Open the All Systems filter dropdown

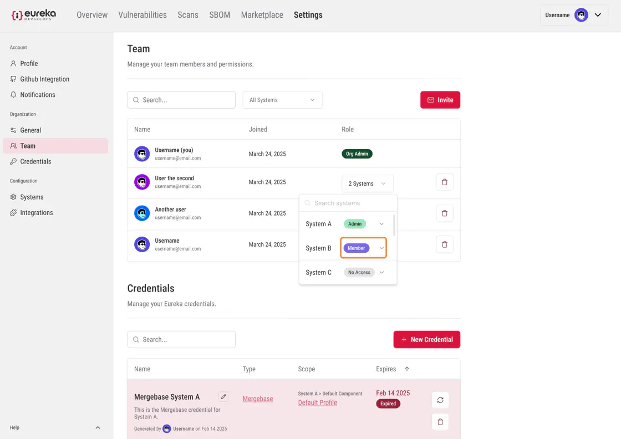[x=282, y=100]
